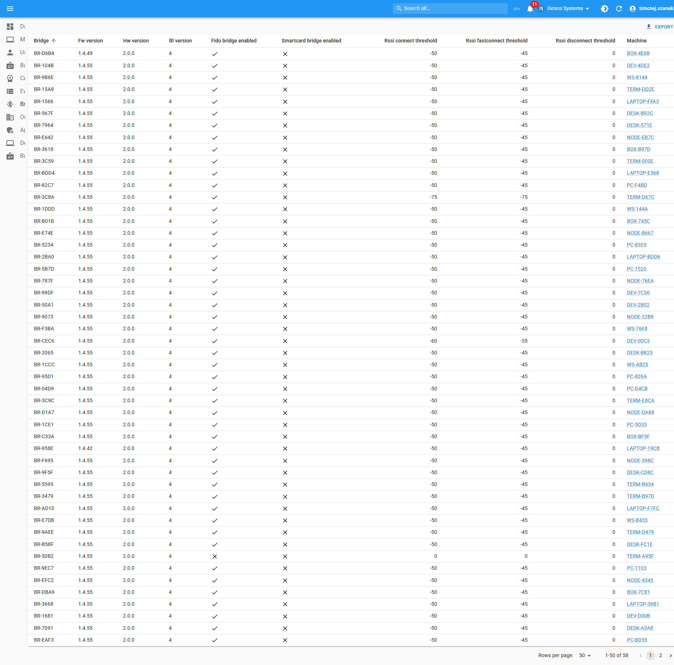Screen dimensions: 674x665
Task: Click the Smartcard bridge cross for BR-EAF3
Action: (x=285, y=640)
